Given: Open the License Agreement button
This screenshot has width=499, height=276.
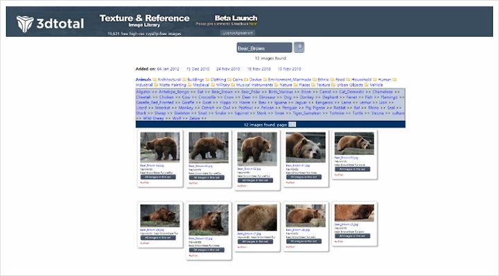Looking at the screenshot, I should coord(238,33).
